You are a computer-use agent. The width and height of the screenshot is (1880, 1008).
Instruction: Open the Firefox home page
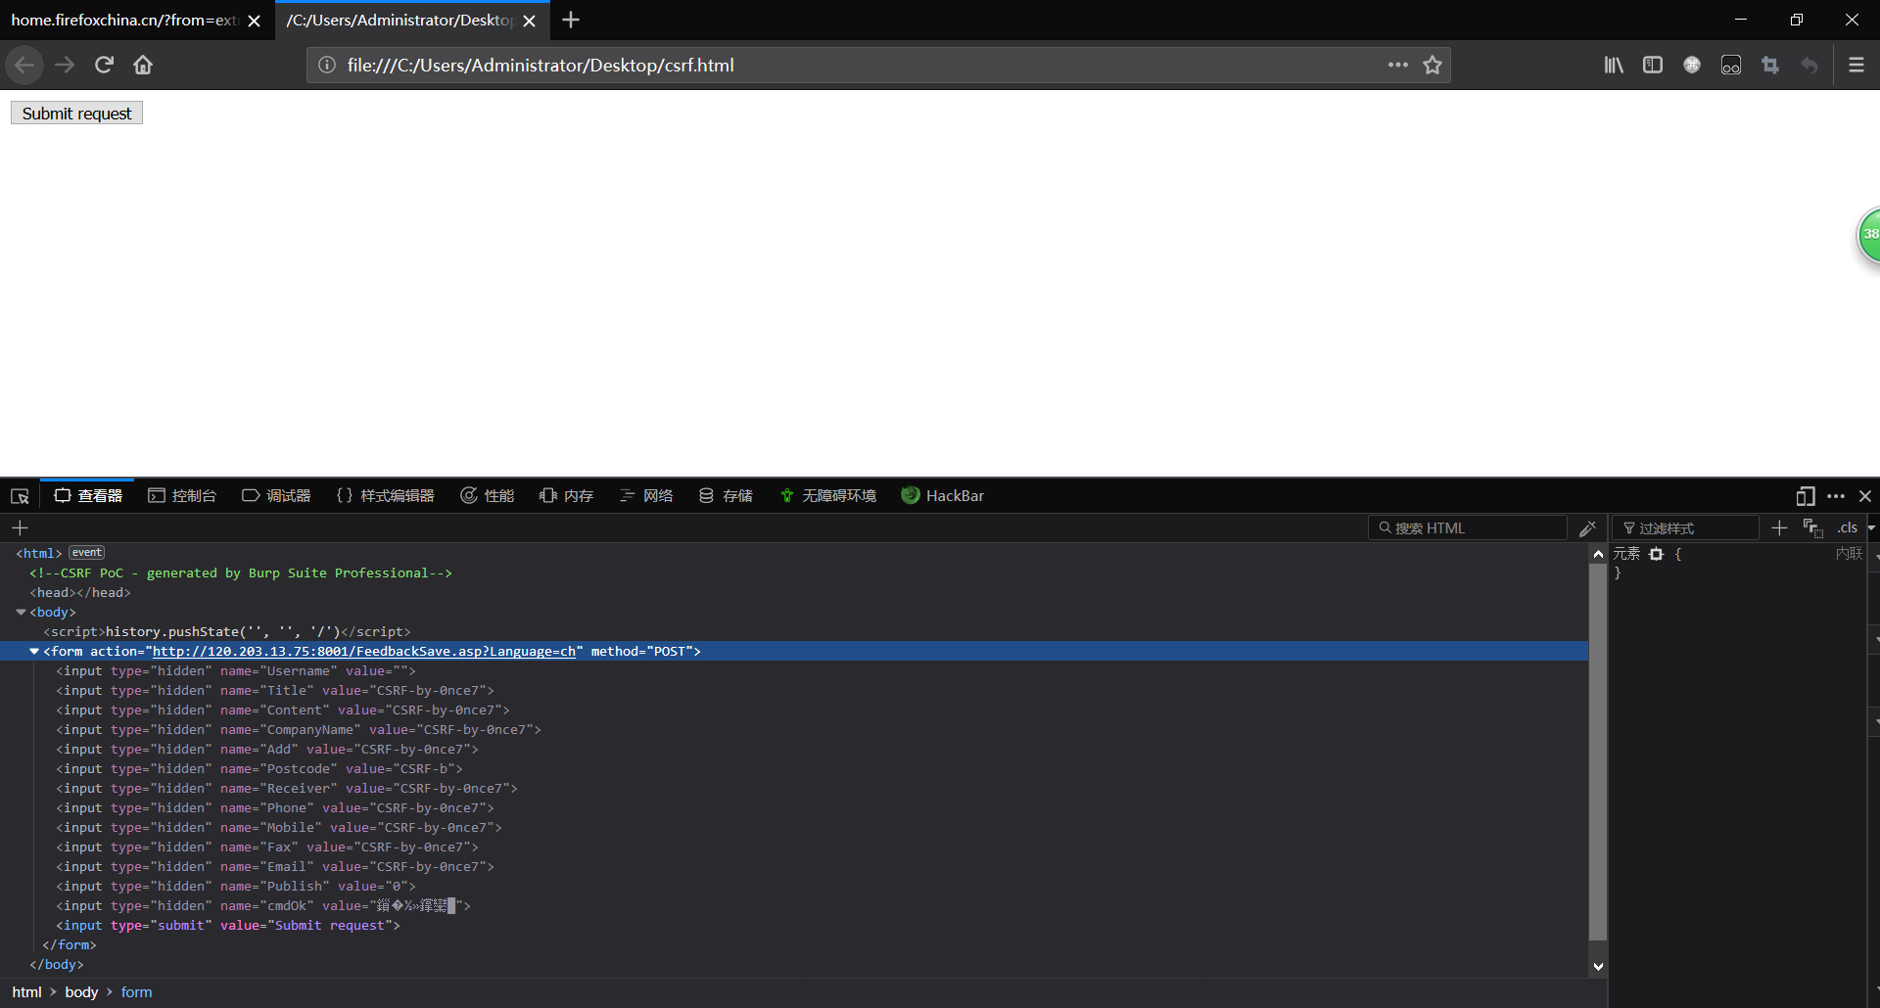click(143, 65)
